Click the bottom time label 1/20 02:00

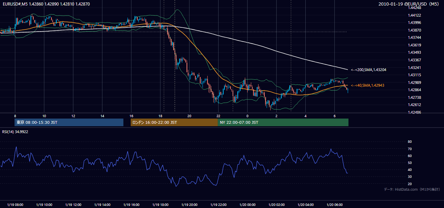(x=277, y=205)
